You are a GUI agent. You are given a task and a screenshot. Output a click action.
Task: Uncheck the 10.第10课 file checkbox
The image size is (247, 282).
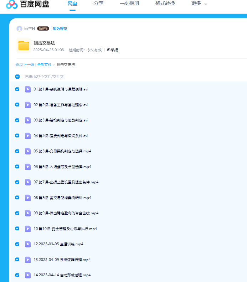pyautogui.click(x=17, y=229)
